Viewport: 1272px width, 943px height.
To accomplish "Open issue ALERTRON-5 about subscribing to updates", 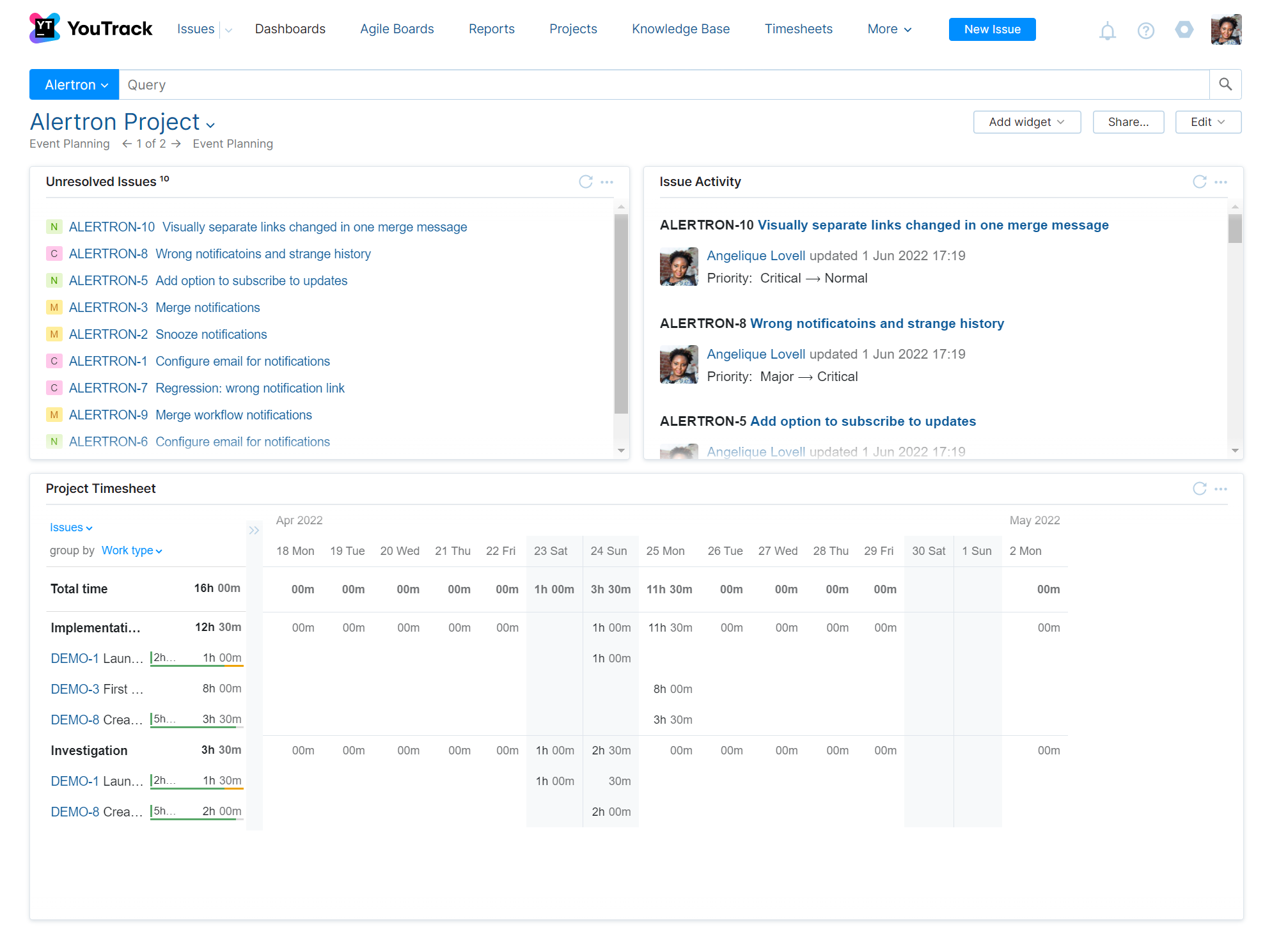I will (251, 280).
